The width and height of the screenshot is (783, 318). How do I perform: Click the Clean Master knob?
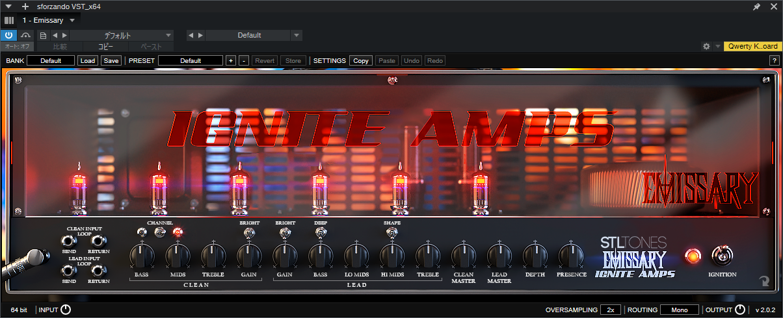click(x=464, y=254)
